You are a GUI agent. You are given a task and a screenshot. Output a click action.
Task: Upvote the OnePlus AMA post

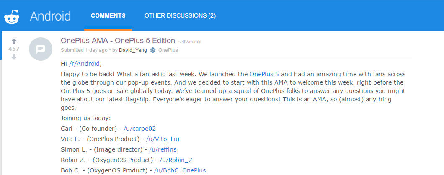14,41
